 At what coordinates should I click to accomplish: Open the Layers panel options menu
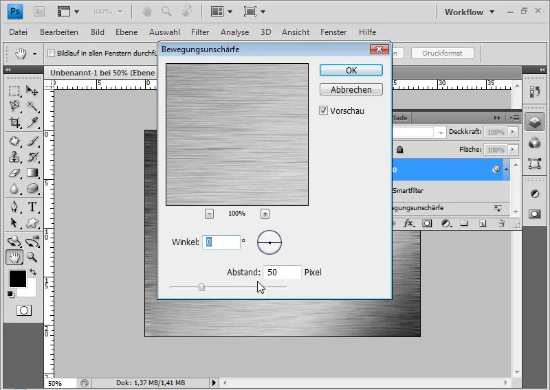click(x=514, y=117)
